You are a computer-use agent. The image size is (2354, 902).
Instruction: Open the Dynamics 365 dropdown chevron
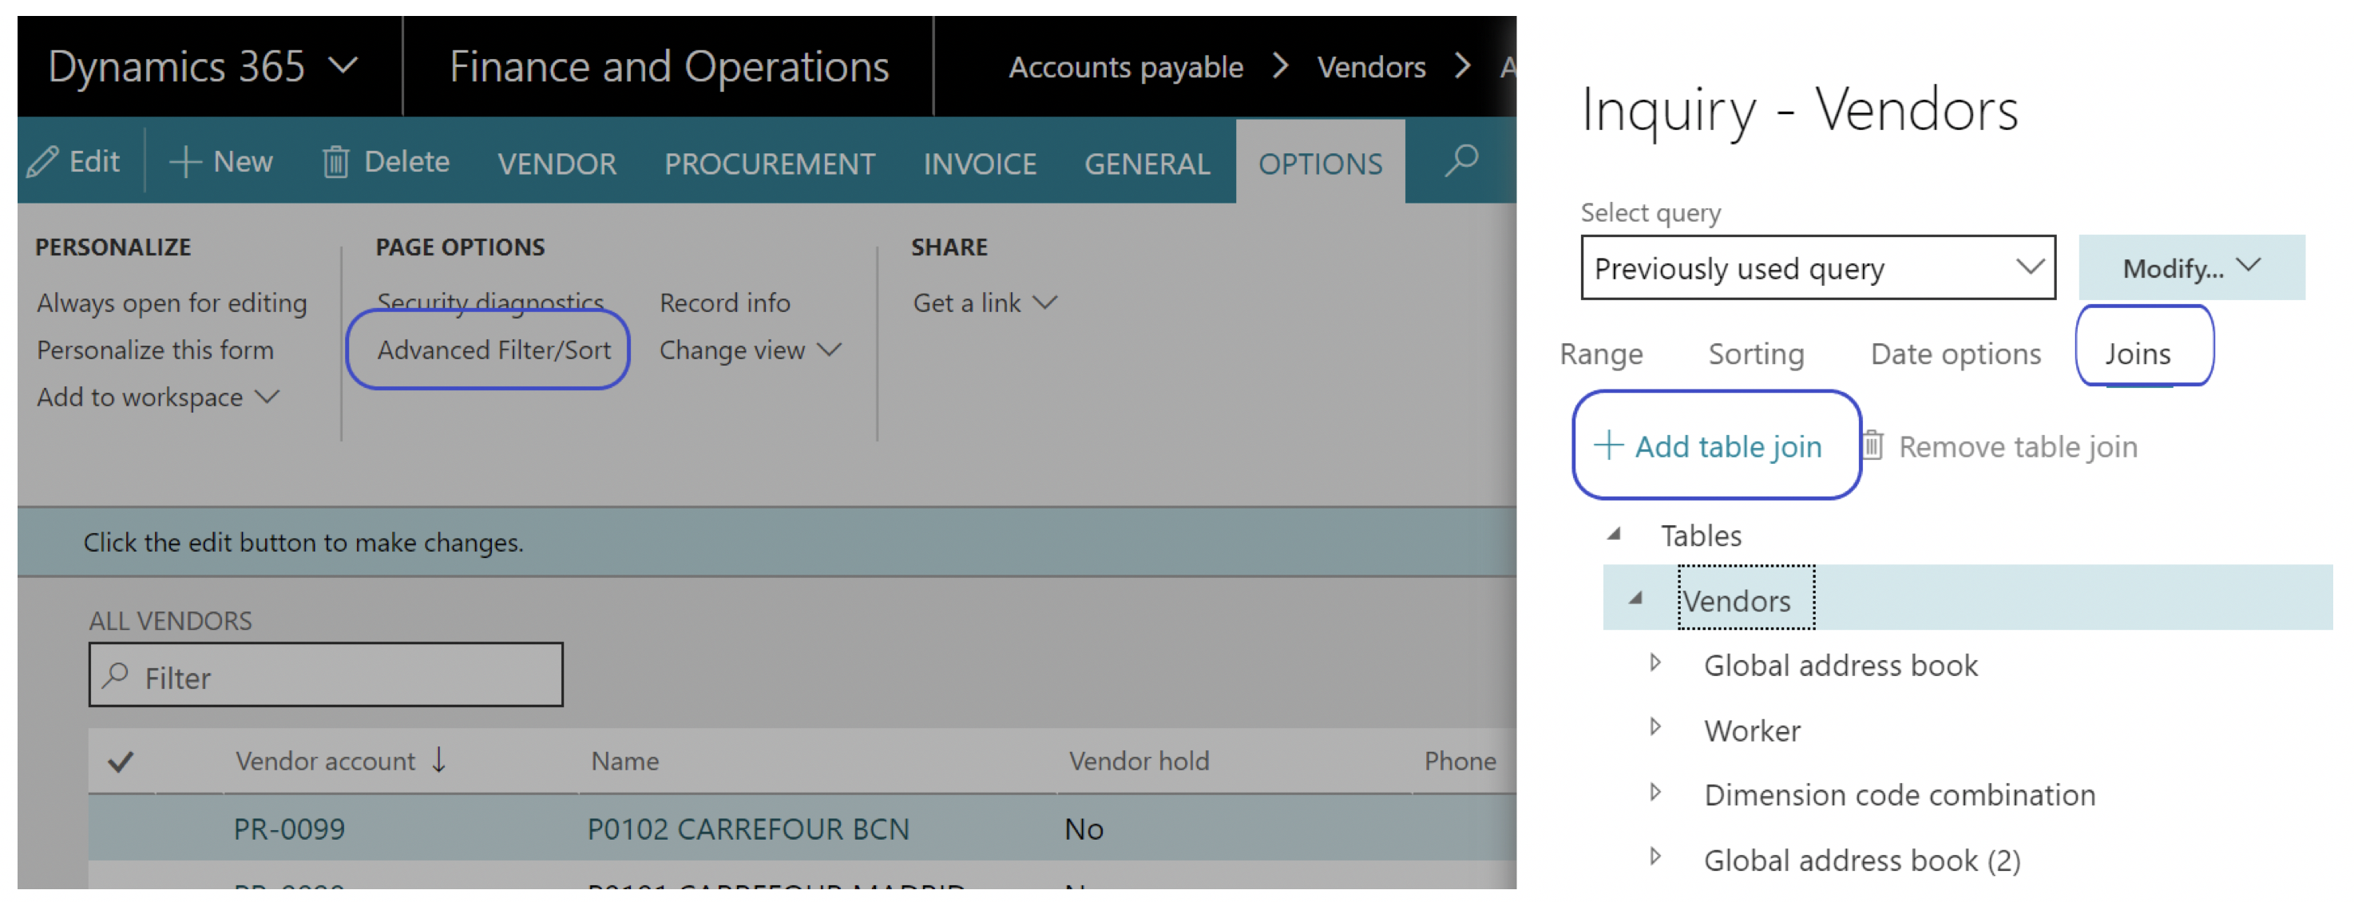point(343,65)
